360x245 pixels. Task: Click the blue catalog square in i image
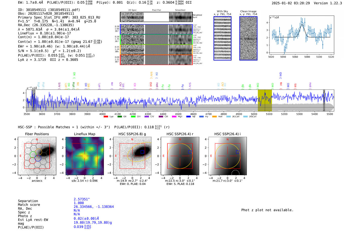click(238, 152)
